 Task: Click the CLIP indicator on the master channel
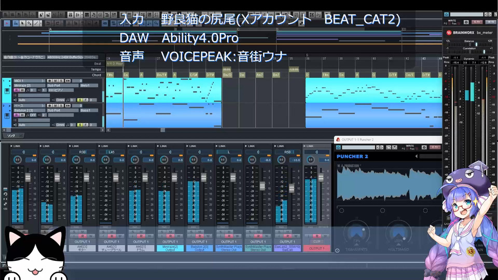(316, 242)
